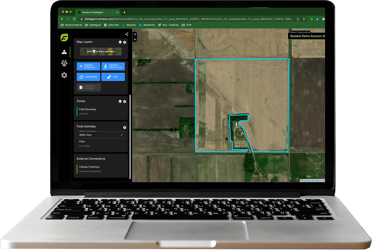Click the Create Report button
378x250 pixels.
pyautogui.click(x=89, y=87)
